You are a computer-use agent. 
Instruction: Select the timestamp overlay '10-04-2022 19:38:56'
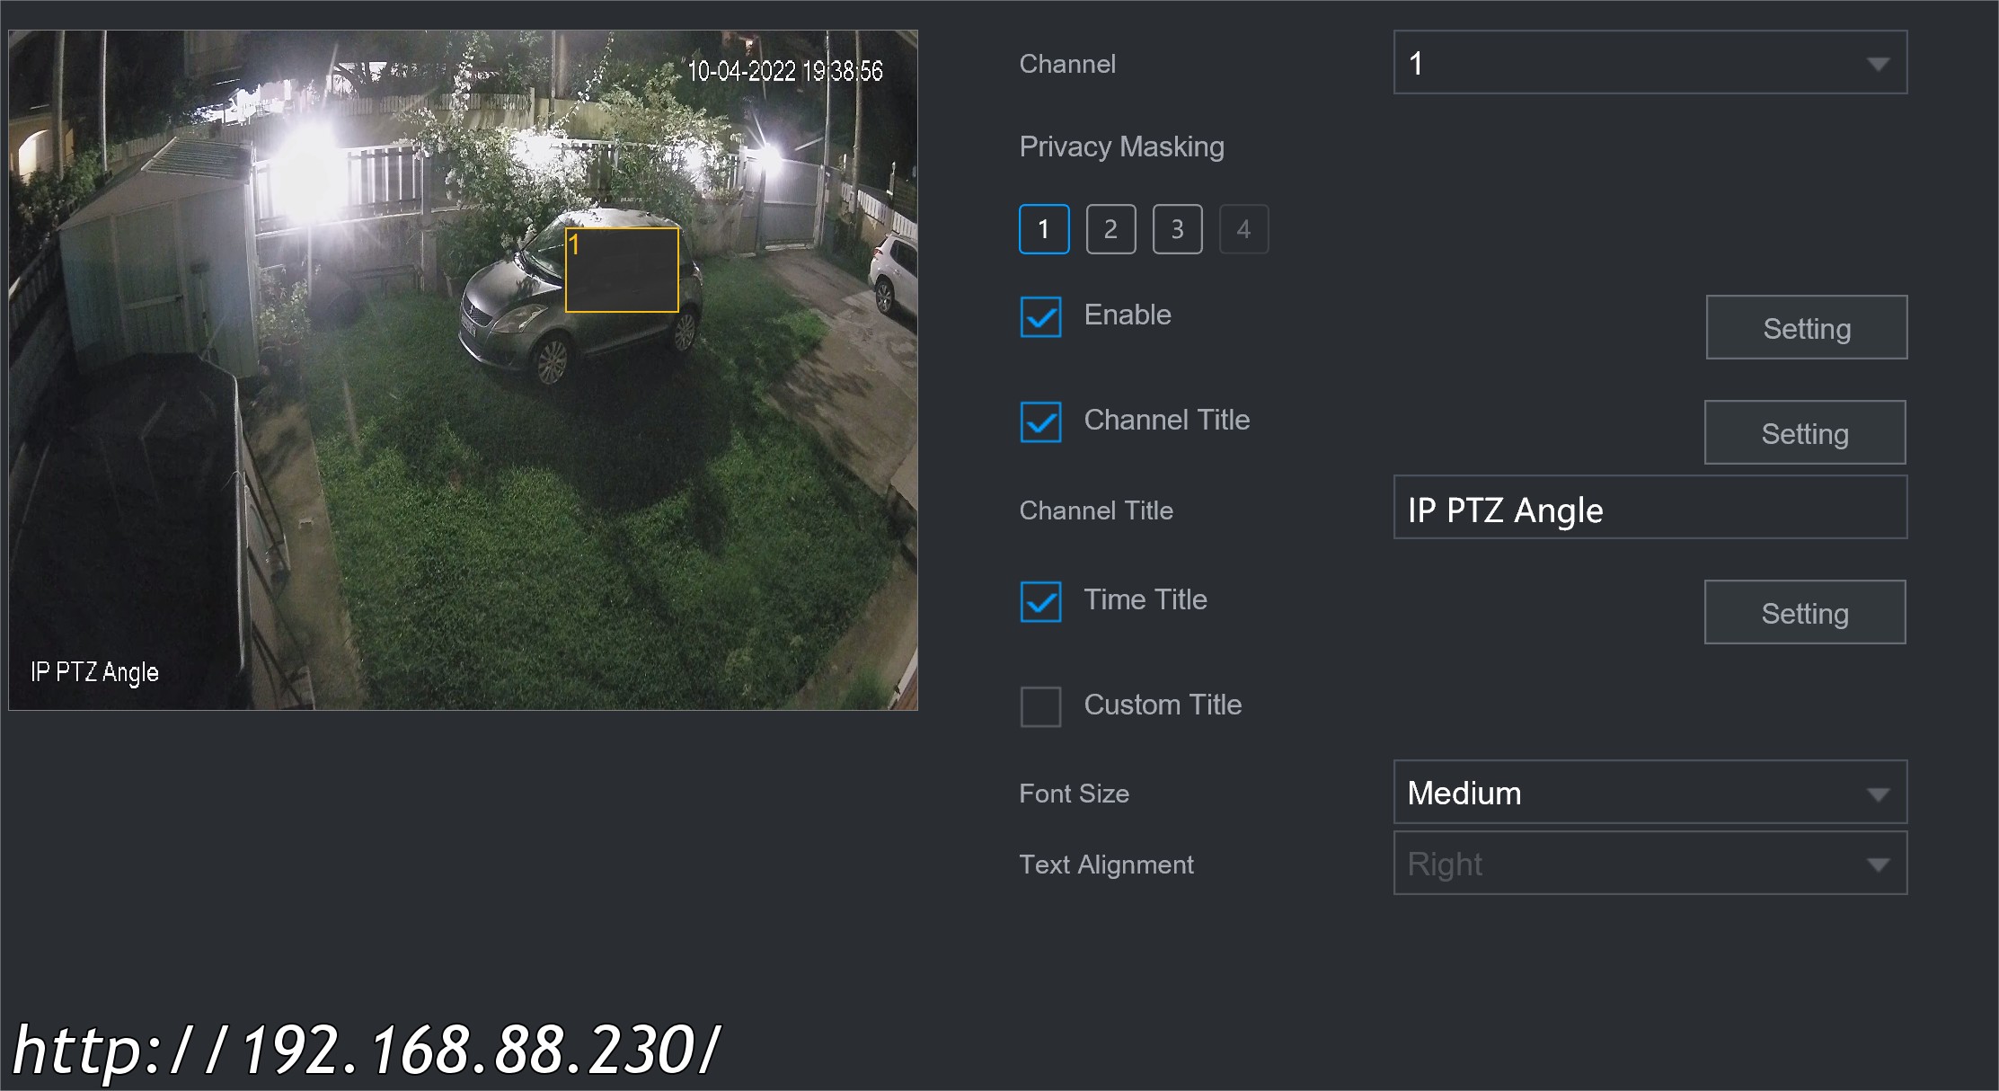tap(785, 71)
